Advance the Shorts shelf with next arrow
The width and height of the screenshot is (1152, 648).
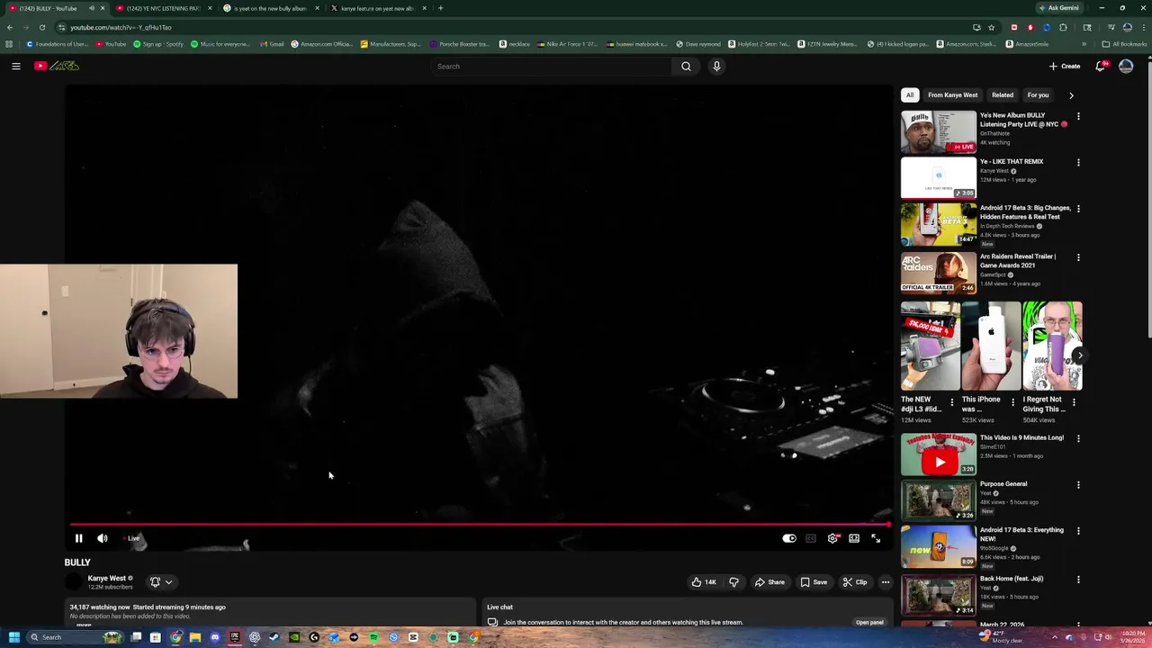point(1079,355)
